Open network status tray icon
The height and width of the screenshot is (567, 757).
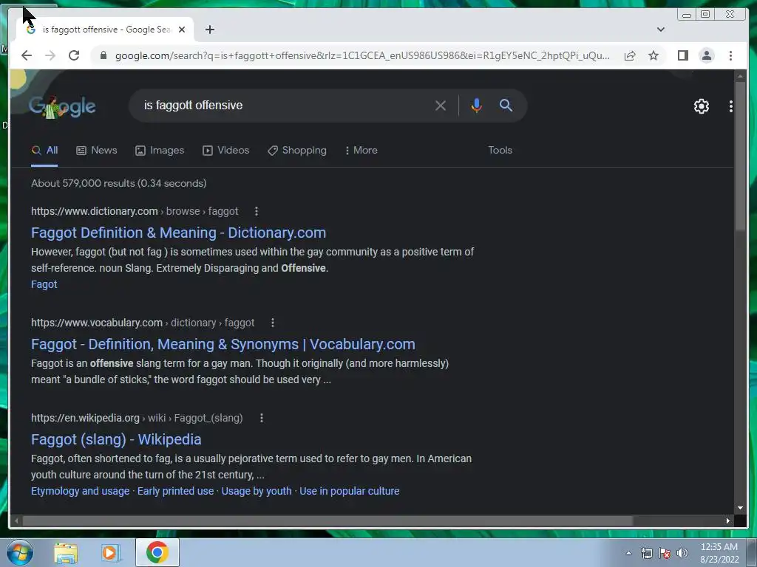646,553
